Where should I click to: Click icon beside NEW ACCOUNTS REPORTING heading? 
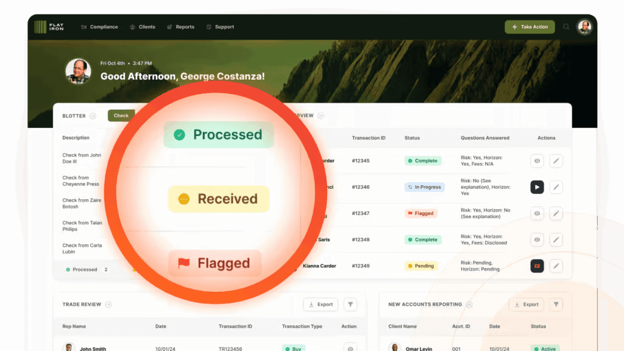point(469,305)
